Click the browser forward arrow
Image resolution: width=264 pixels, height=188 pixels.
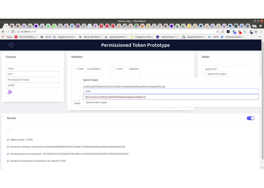(x=8, y=32)
